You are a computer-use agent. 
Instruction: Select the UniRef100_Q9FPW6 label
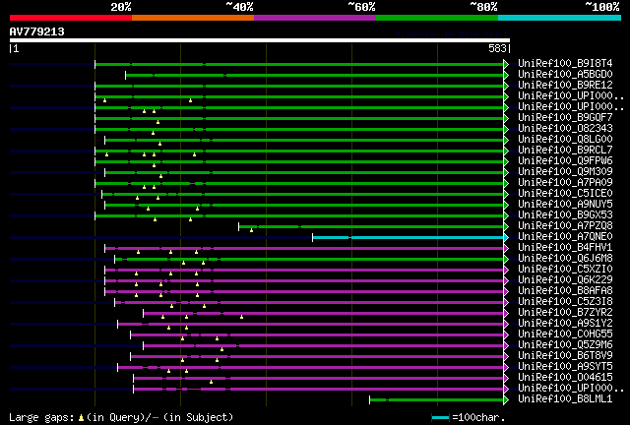565,160
